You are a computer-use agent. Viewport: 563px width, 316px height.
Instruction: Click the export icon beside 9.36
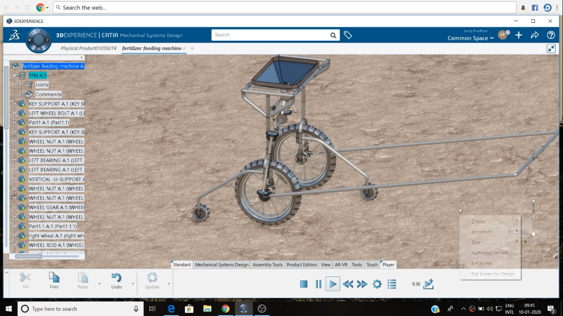tap(429, 284)
